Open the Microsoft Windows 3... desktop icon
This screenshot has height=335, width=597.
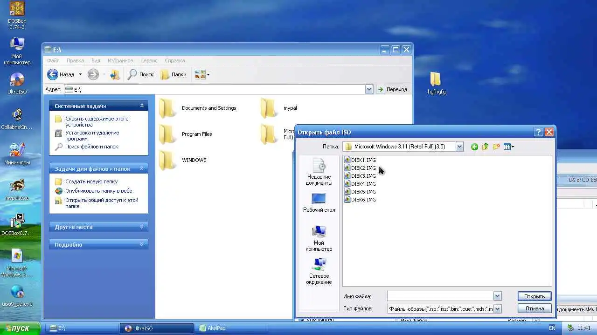click(x=17, y=263)
